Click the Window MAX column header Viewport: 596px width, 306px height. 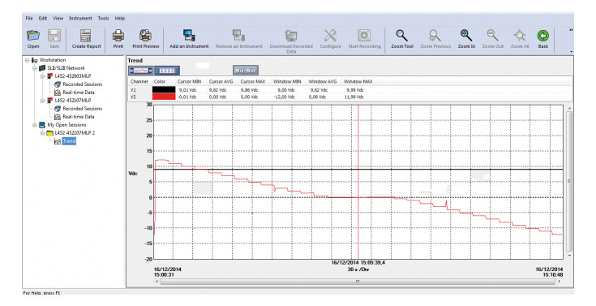358,81
